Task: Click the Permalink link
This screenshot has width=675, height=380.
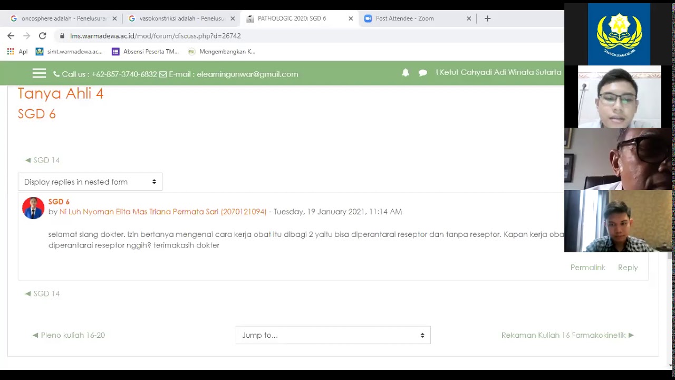Action: tap(587, 268)
